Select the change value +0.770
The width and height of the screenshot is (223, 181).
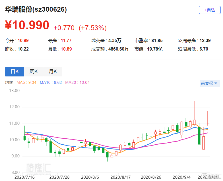point(64,28)
